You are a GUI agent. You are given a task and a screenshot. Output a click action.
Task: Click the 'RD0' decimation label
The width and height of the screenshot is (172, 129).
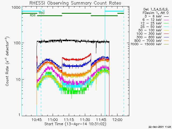point(42,13)
